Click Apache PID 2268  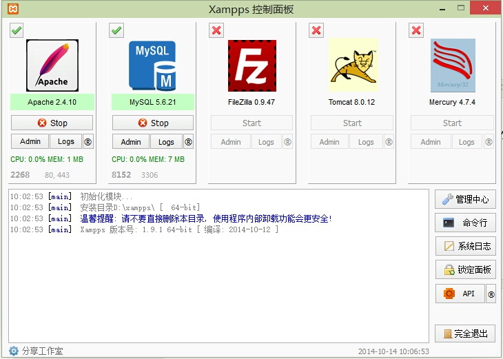[x=20, y=175]
